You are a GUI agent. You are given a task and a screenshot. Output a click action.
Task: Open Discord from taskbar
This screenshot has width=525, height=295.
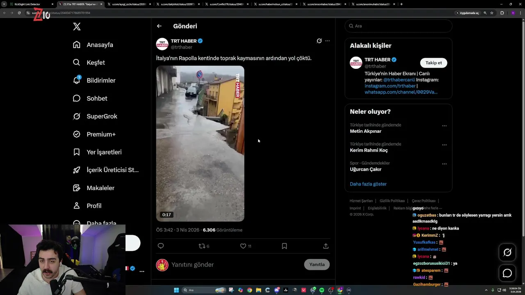coord(277,290)
